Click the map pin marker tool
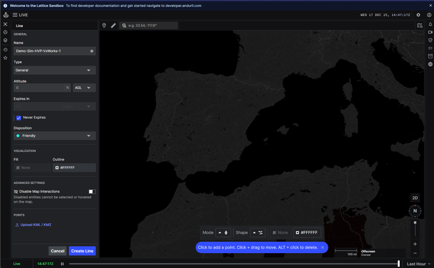The height and width of the screenshot is (268, 434). pyautogui.click(x=104, y=25)
